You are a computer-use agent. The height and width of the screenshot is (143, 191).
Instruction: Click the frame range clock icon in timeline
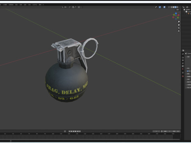click(x=162, y=131)
